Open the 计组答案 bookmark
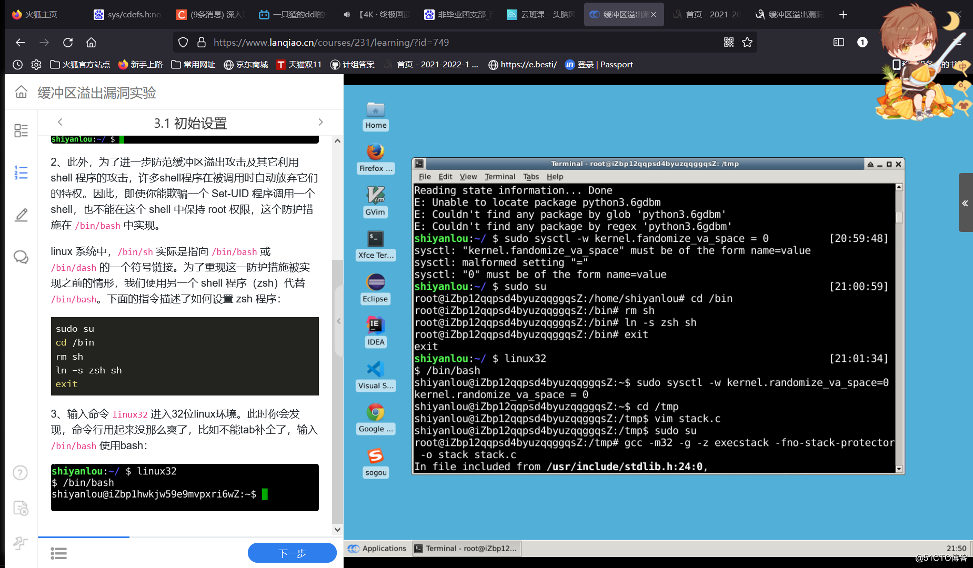The height and width of the screenshot is (568, 973). click(352, 64)
